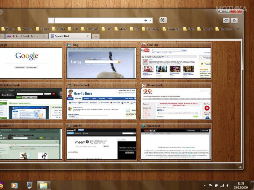
Task: Click the Flickr tab favicon dots
Action: [9, 36]
